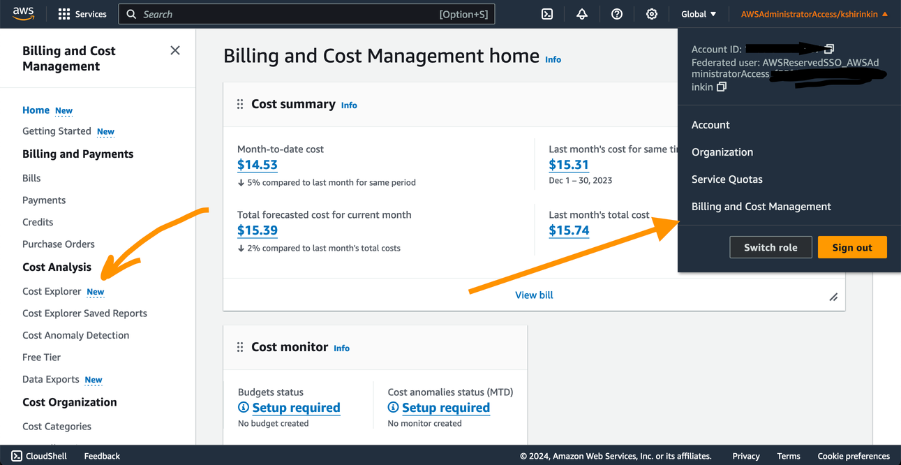Open the settings gear in top bar
The image size is (901, 465).
click(x=652, y=14)
